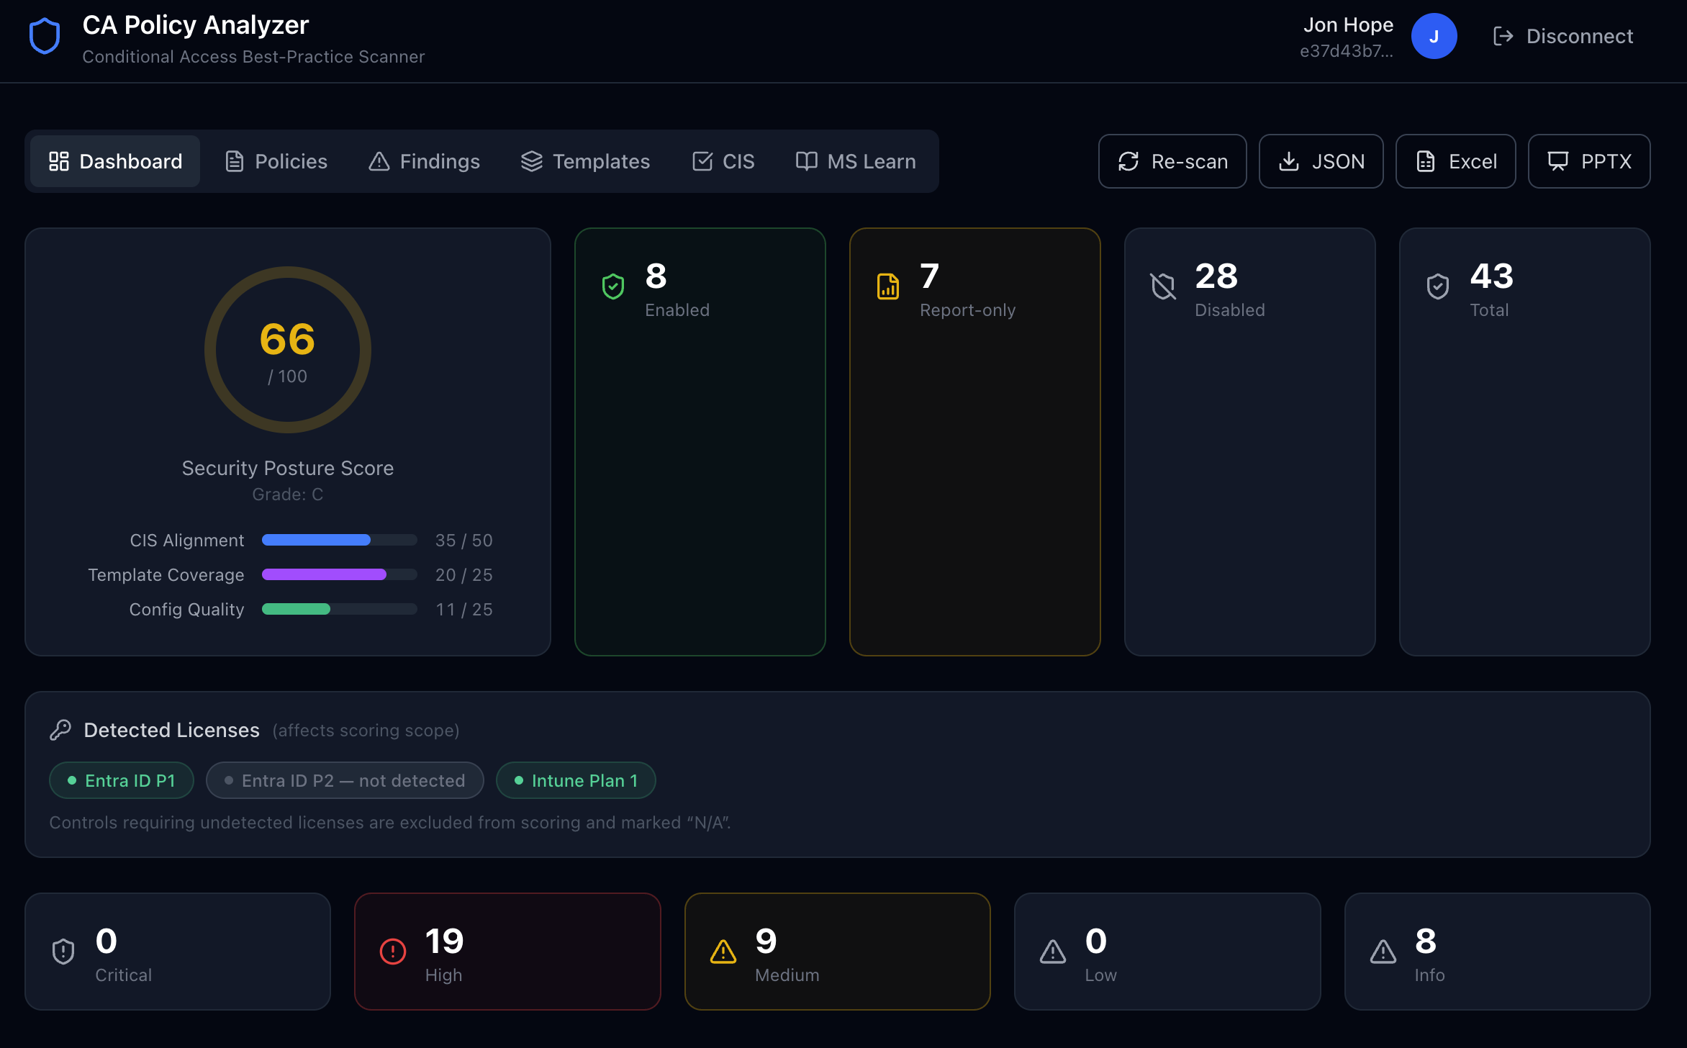Click the blue J user avatar
Screen dimensions: 1687x1048
click(x=1434, y=36)
